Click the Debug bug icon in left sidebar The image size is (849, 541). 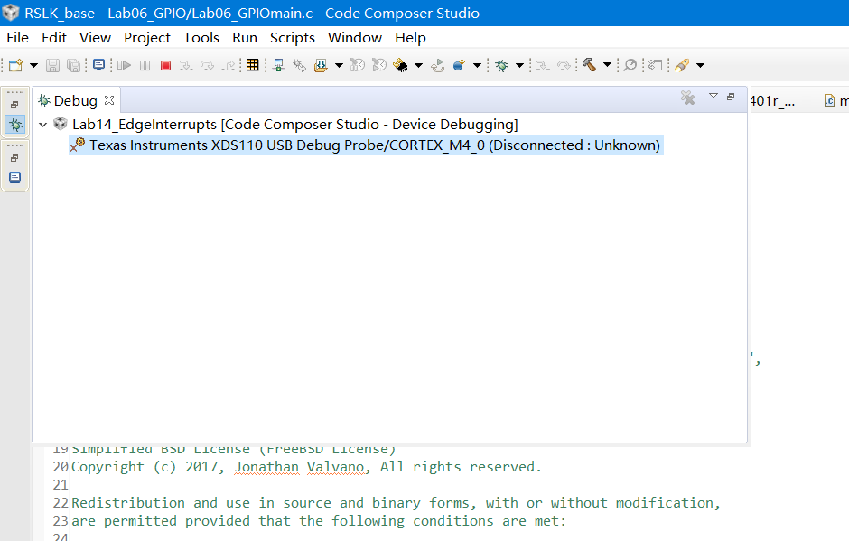pyautogui.click(x=15, y=126)
